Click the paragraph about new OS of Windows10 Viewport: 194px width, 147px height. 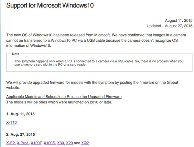96,40
